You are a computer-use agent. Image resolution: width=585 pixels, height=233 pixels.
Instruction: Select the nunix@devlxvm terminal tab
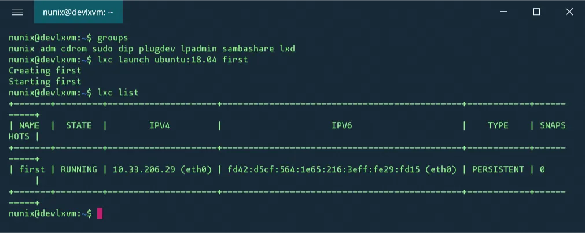click(x=77, y=12)
